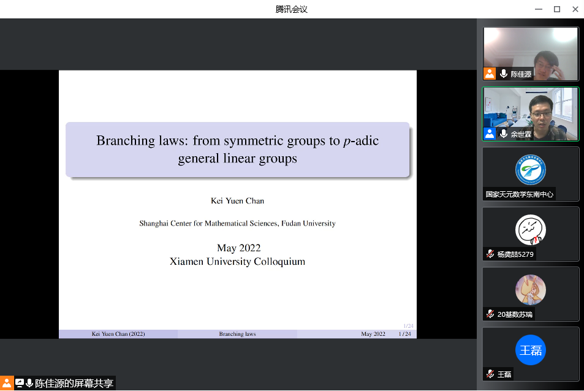
Task: Click the orange presenter icon at bottom-left corner
Action: point(7,384)
